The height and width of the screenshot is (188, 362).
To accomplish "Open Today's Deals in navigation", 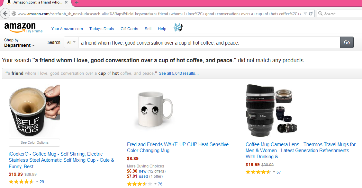I will tap(102, 29).
